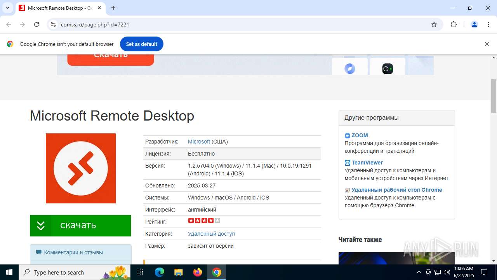Launch Firefox from the taskbar
This screenshot has width=497, height=280.
point(198,272)
